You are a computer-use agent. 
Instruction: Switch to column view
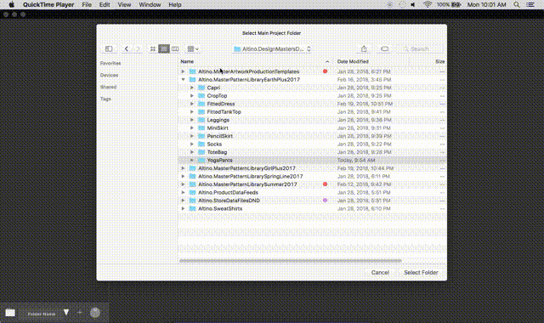pyautogui.click(x=175, y=49)
